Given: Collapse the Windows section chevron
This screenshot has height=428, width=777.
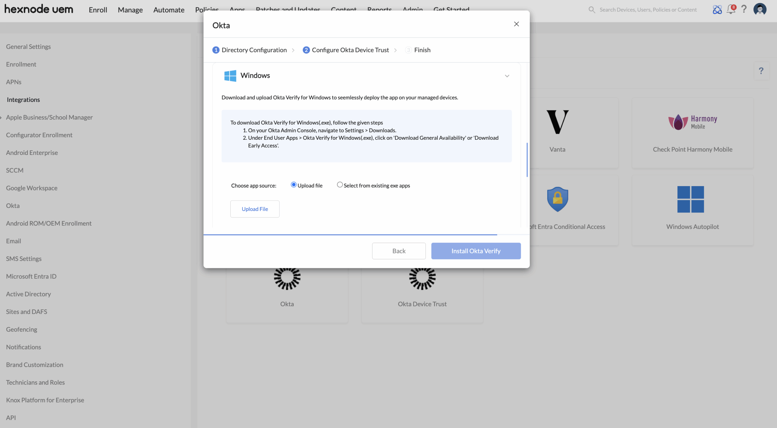Looking at the screenshot, I should tap(507, 76).
